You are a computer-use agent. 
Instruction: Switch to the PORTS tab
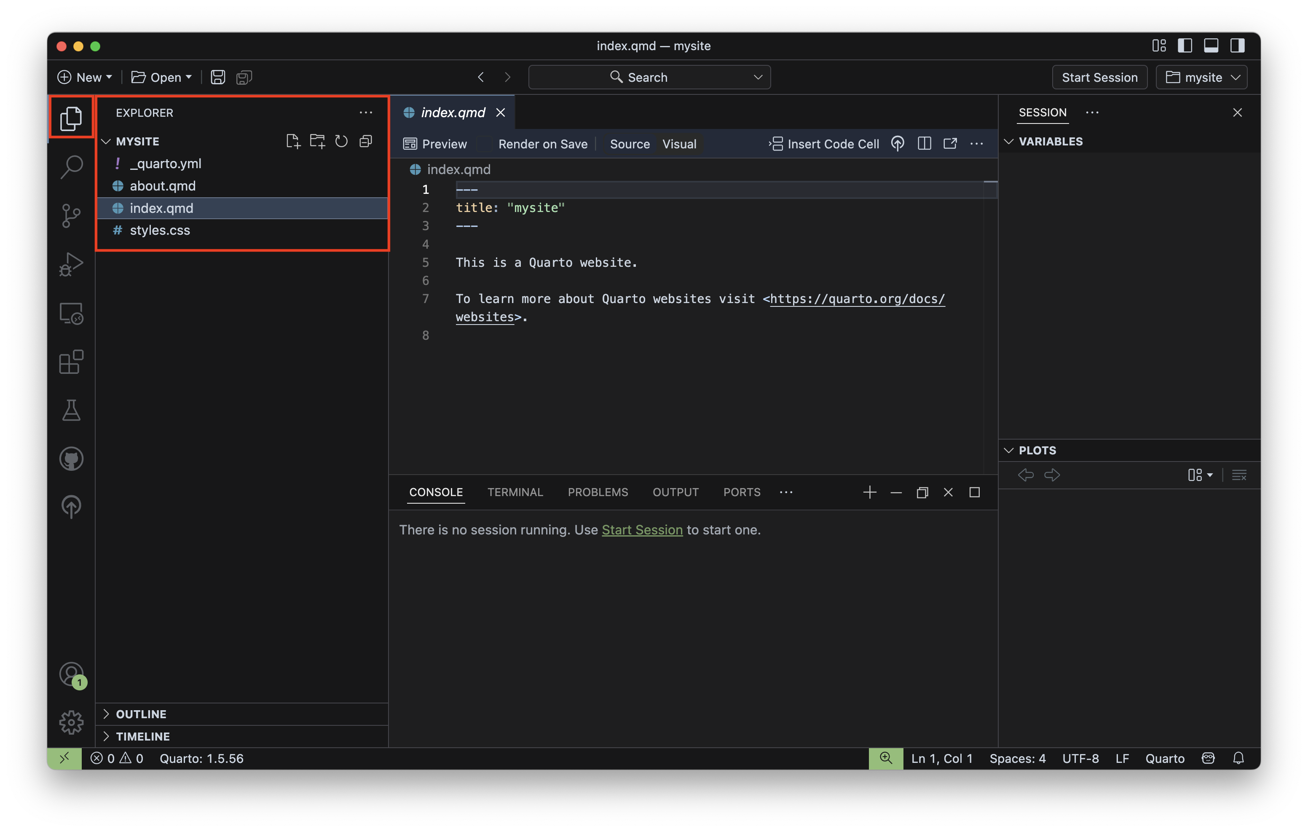pos(742,492)
